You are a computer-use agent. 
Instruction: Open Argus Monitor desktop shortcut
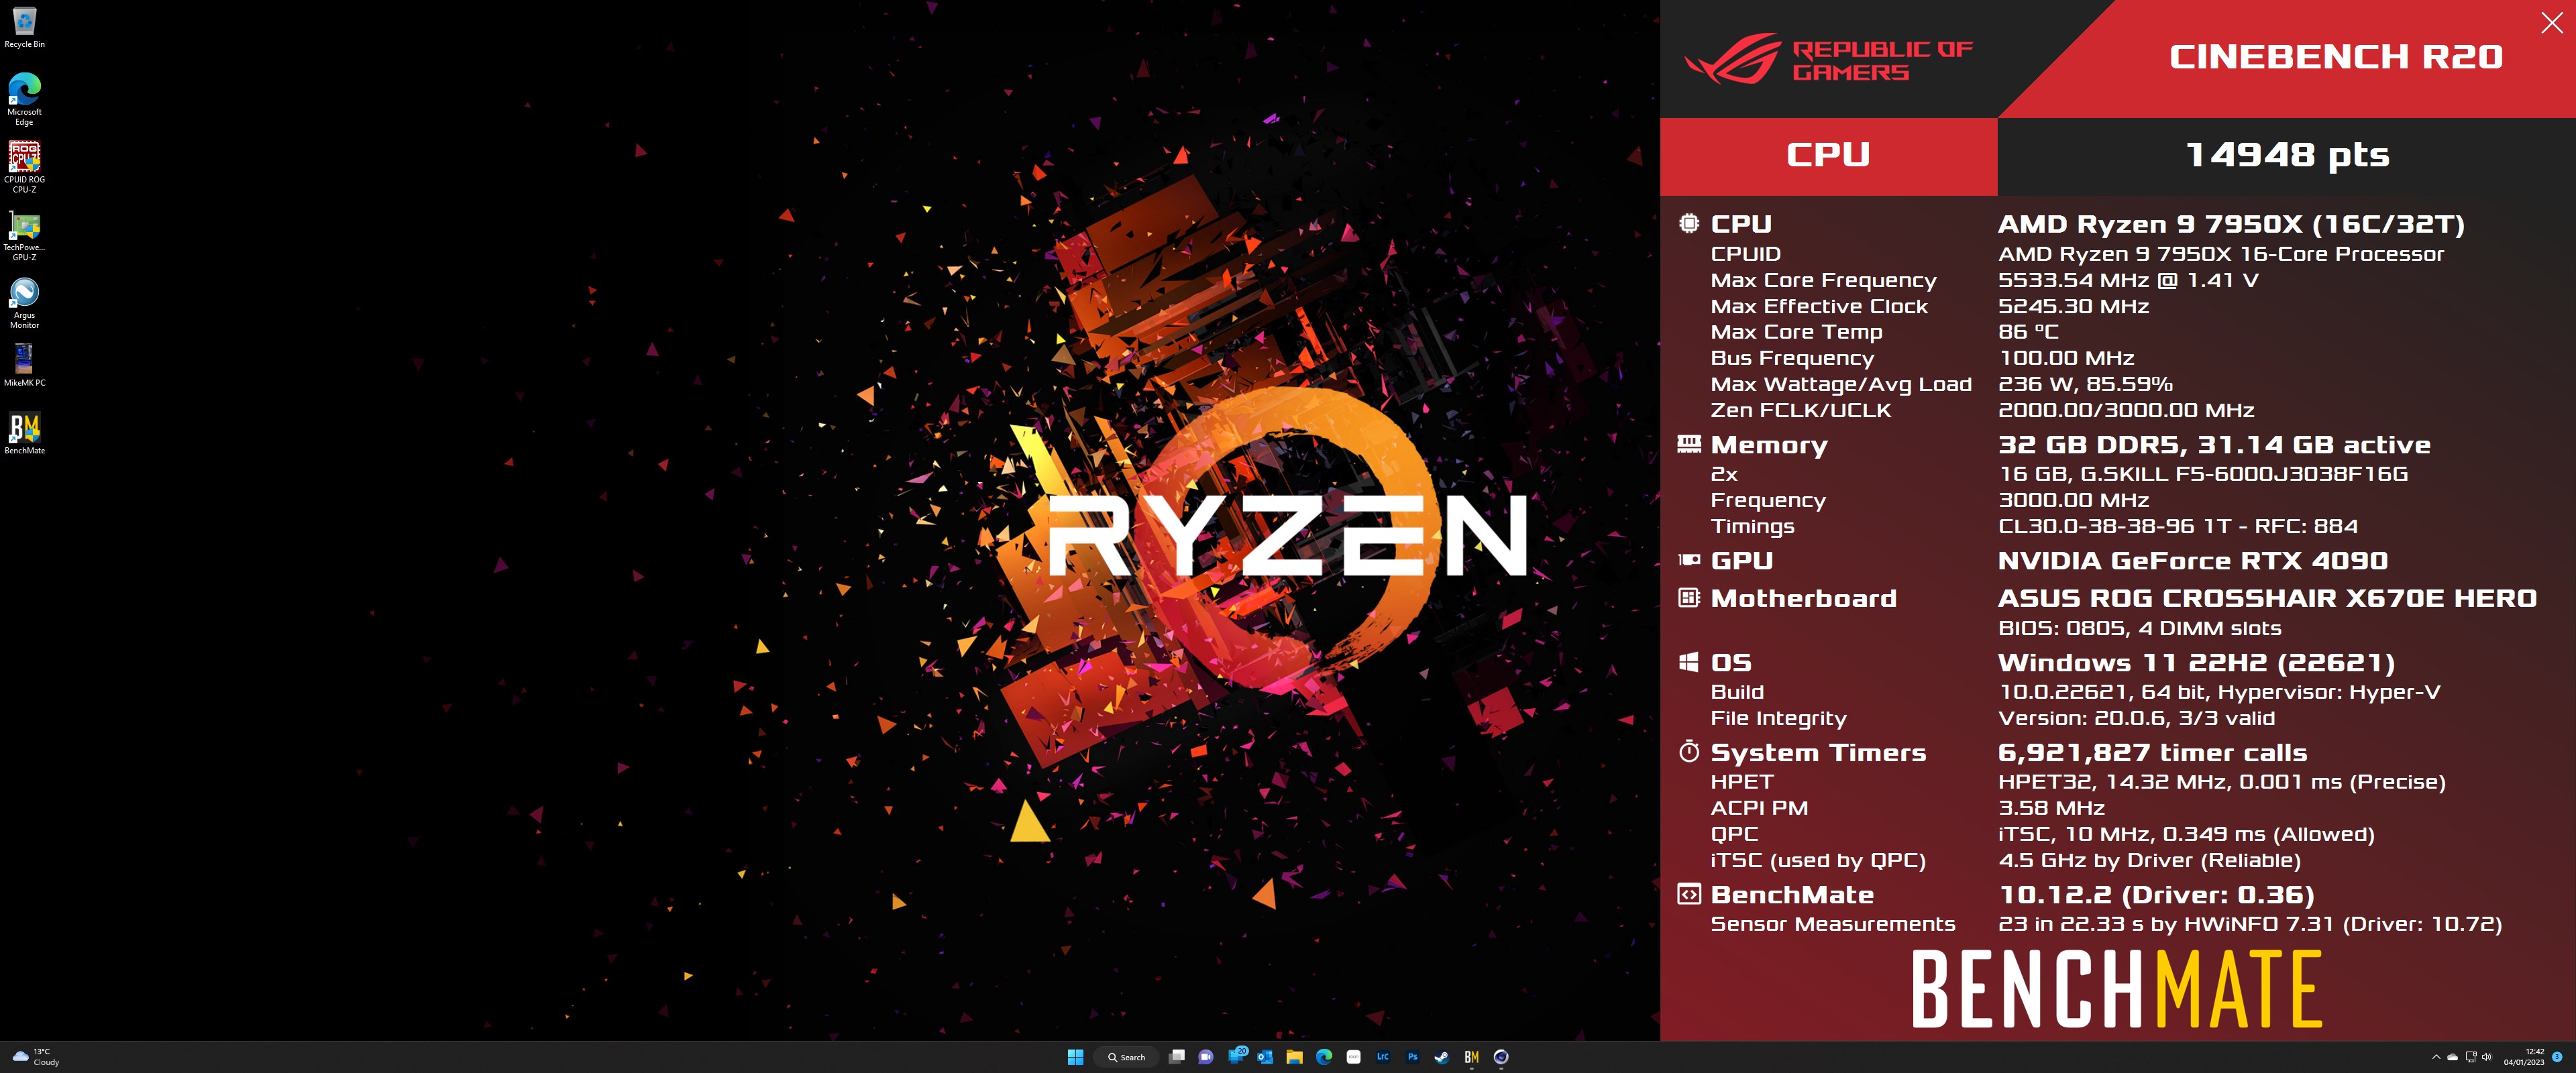(24, 303)
